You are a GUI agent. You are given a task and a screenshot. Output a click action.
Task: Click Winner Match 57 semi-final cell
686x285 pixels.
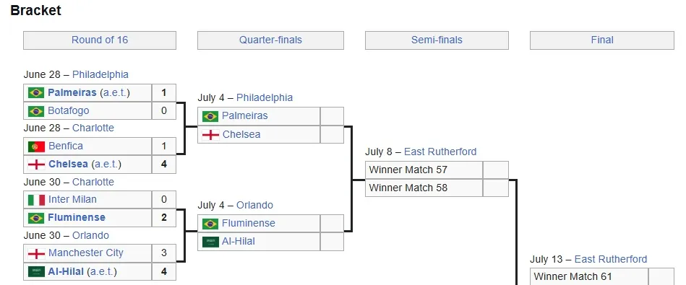tap(424, 170)
